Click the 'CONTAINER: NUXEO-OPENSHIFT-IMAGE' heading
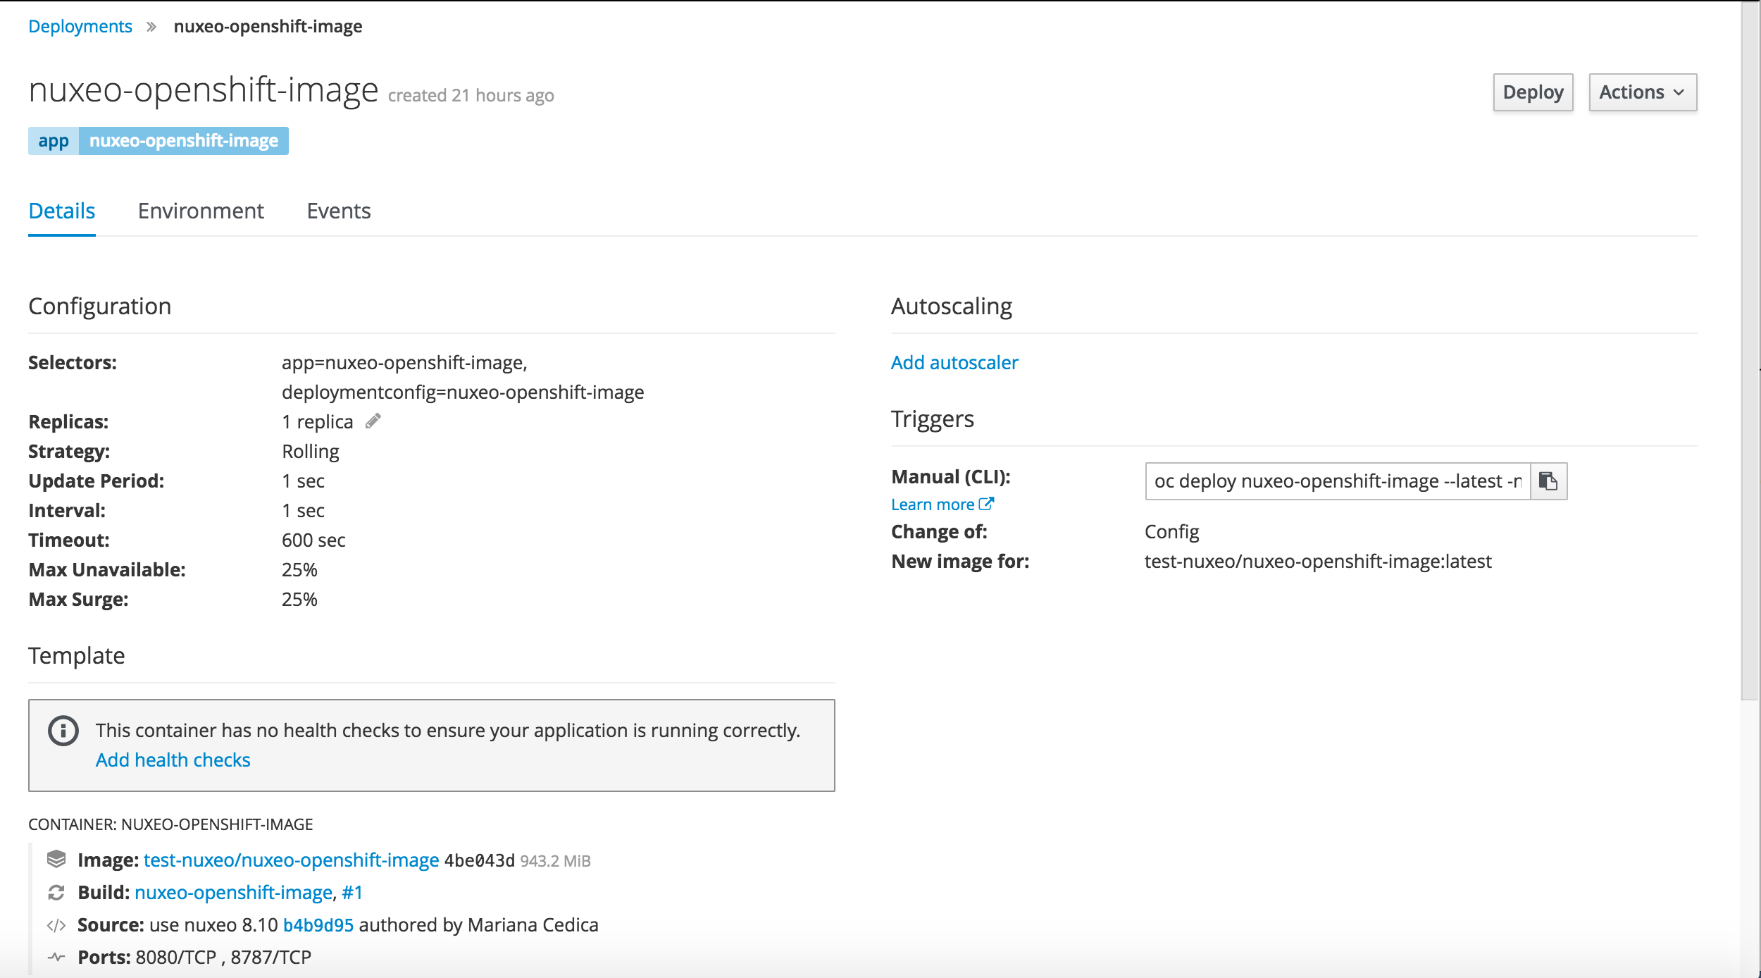This screenshot has height=978, width=1761. (x=170, y=824)
